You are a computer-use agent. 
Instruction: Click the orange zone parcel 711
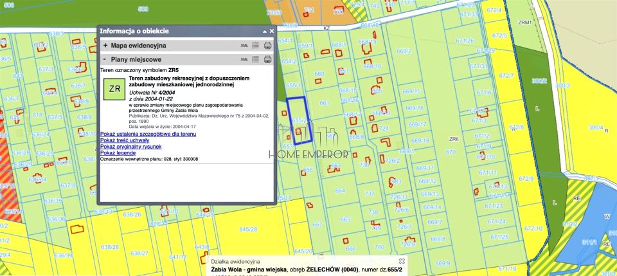(310, 11)
